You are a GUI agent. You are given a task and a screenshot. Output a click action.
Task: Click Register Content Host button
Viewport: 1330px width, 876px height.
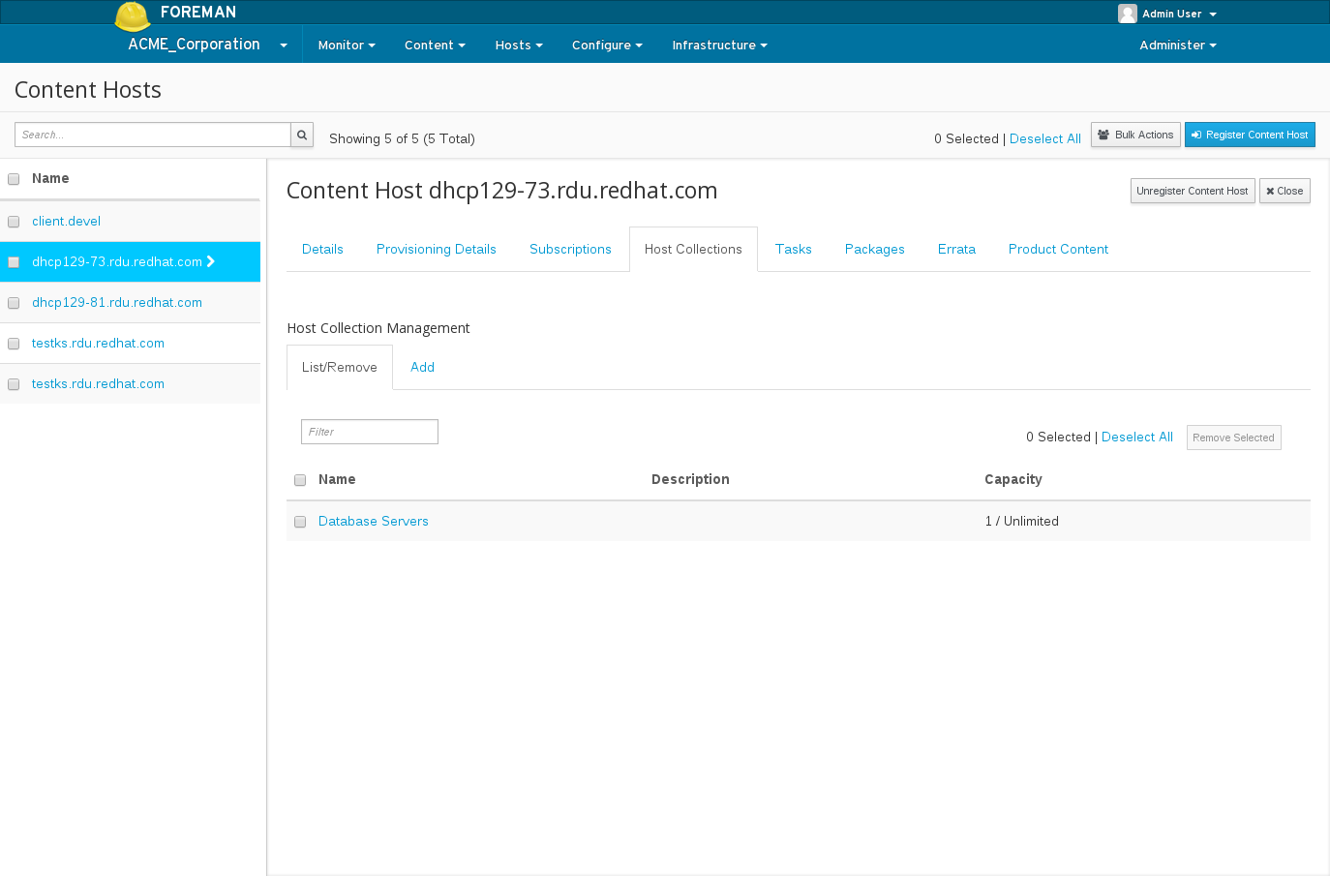pyautogui.click(x=1250, y=135)
